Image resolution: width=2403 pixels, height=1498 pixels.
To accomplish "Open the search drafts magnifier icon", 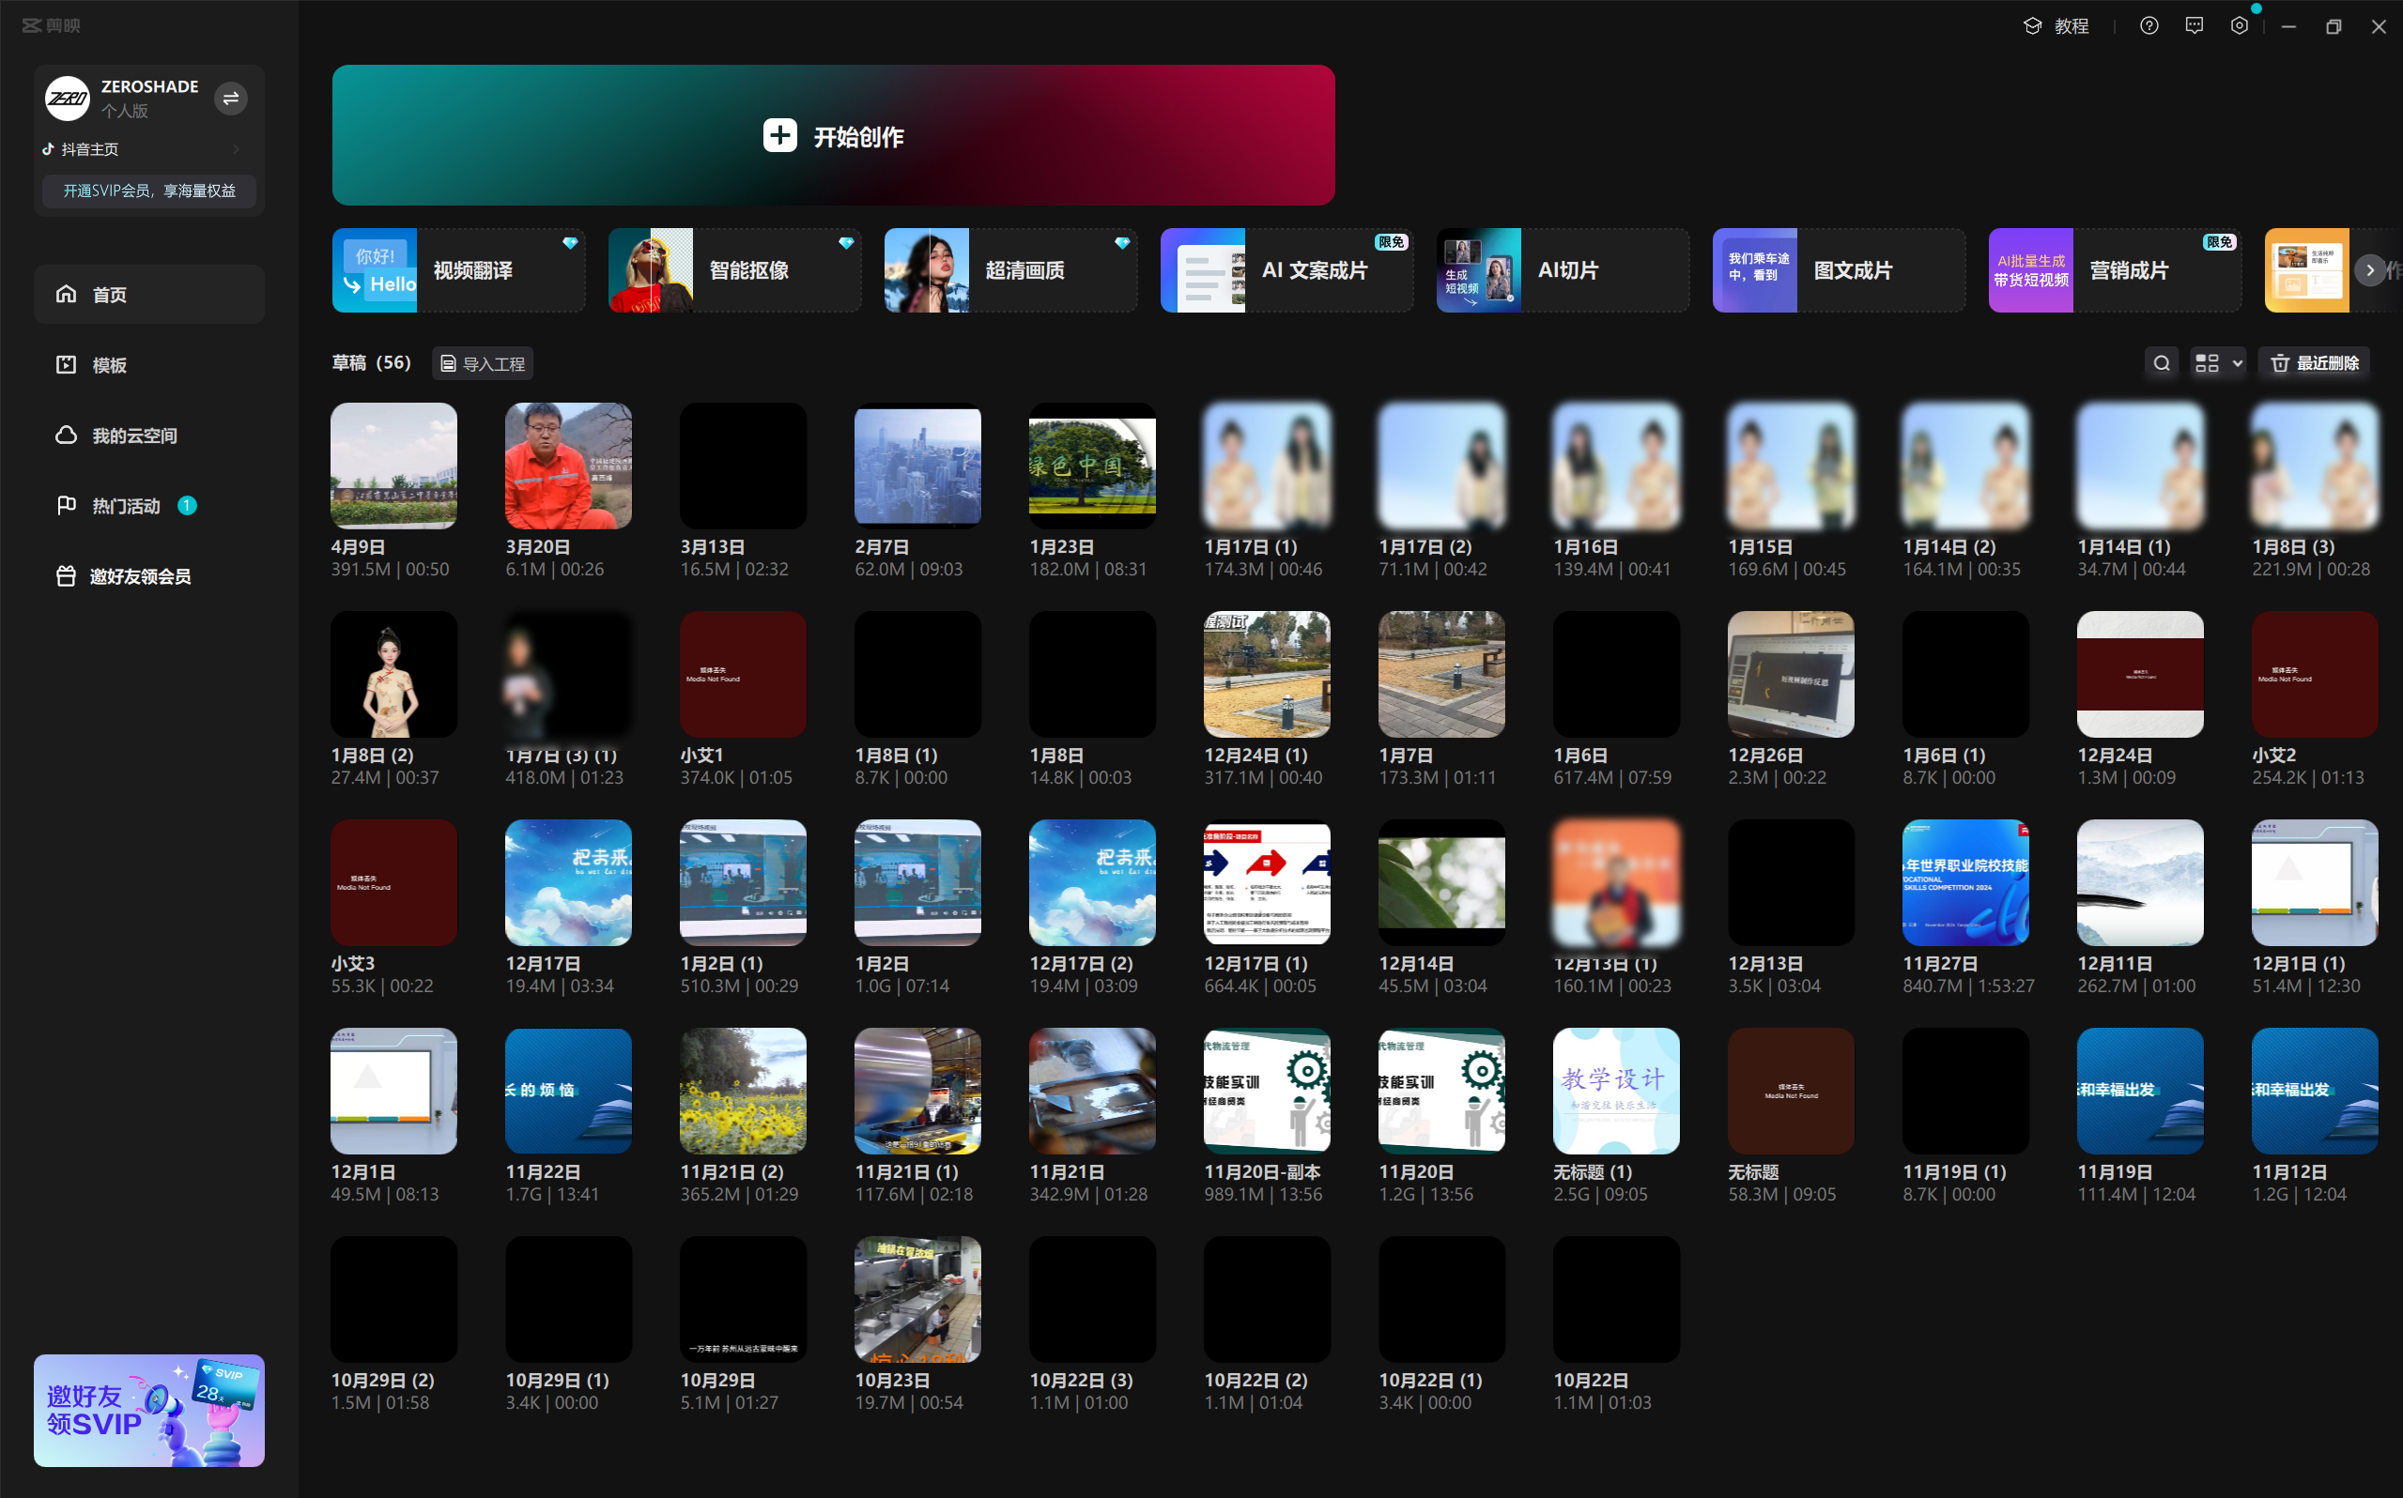I will point(2162,363).
